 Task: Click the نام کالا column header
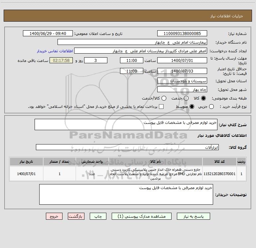click(156, 161)
